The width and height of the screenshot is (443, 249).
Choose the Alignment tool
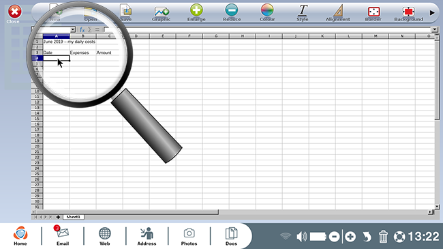(x=337, y=12)
